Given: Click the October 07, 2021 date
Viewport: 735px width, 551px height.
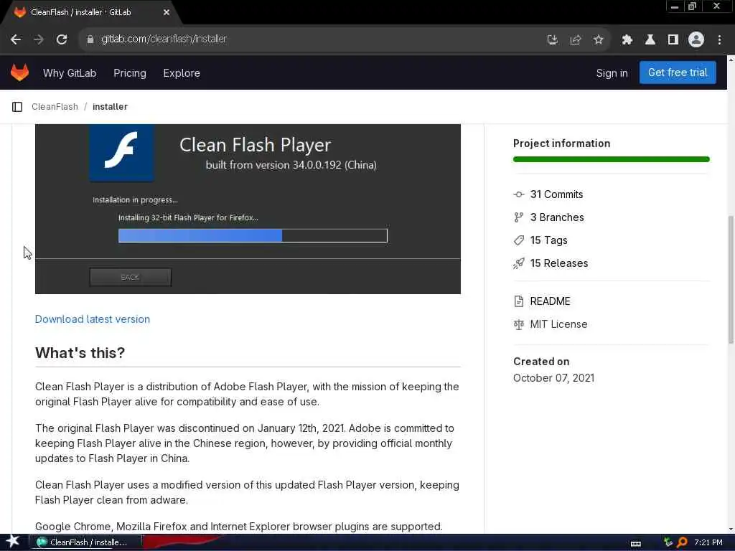Looking at the screenshot, I should [553, 378].
